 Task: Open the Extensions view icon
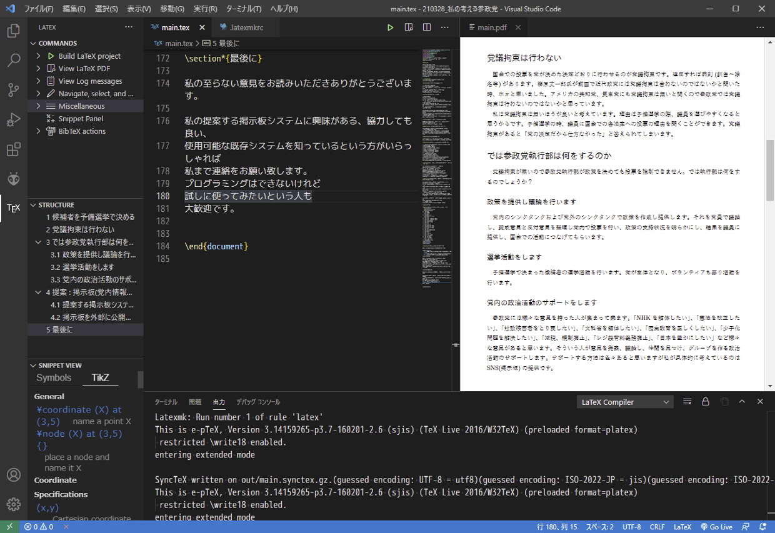[13, 150]
